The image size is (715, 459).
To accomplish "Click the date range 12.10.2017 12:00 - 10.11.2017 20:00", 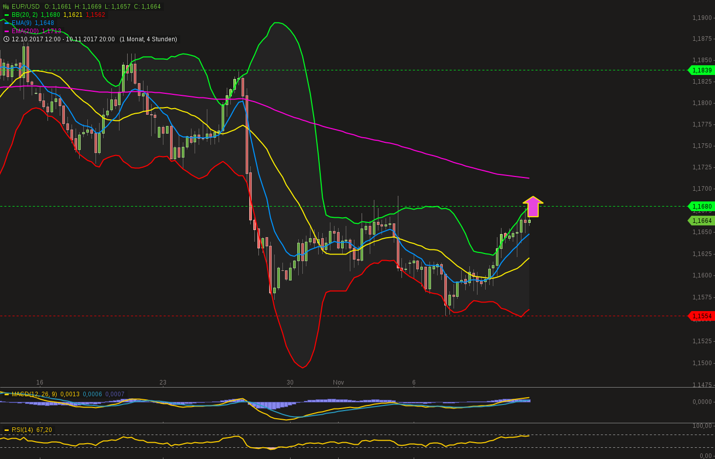I will point(63,39).
